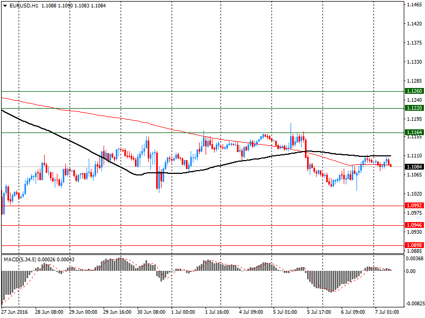This screenshot has width=425, height=318.
Task: Select the 5 Jul 17:00 time label
Action: [x=319, y=312]
